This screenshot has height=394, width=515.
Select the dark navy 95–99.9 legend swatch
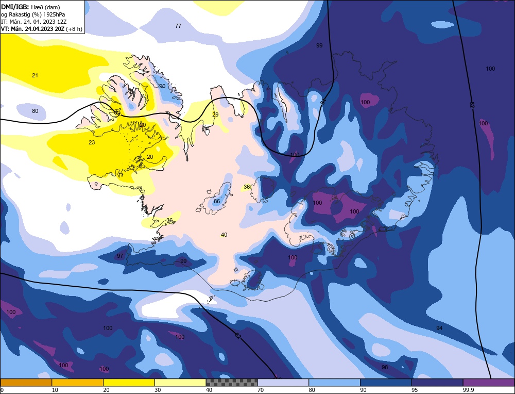tap(437, 382)
